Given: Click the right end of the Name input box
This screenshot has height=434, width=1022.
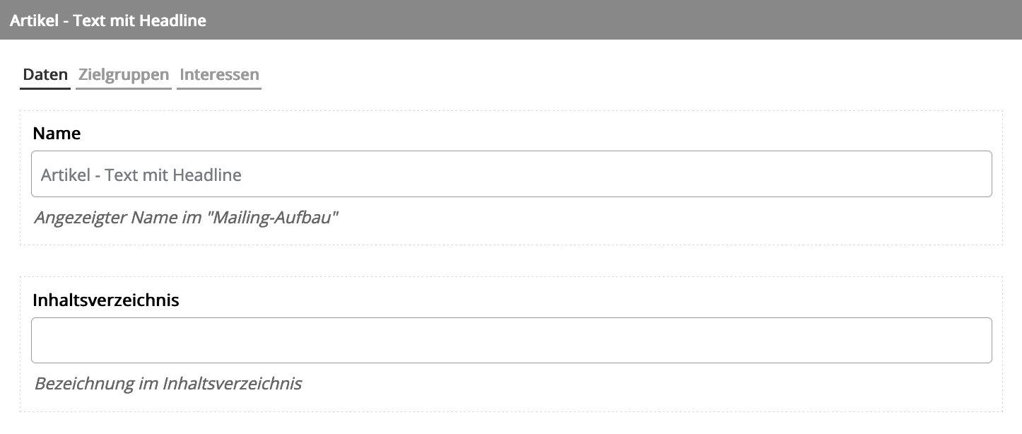Looking at the screenshot, I should [975, 174].
